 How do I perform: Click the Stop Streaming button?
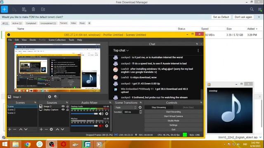(158, 107)
